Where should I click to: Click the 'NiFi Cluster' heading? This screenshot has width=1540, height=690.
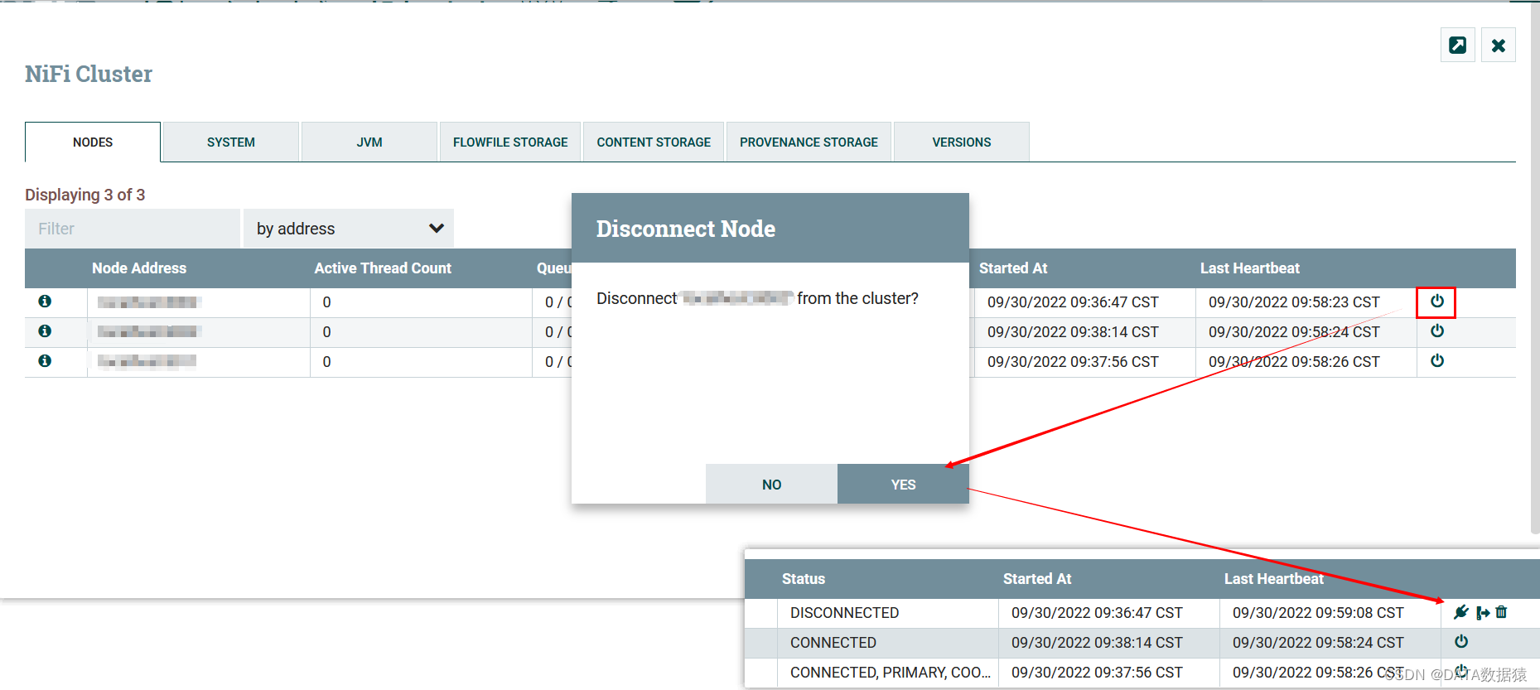click(x=89, y=74)
